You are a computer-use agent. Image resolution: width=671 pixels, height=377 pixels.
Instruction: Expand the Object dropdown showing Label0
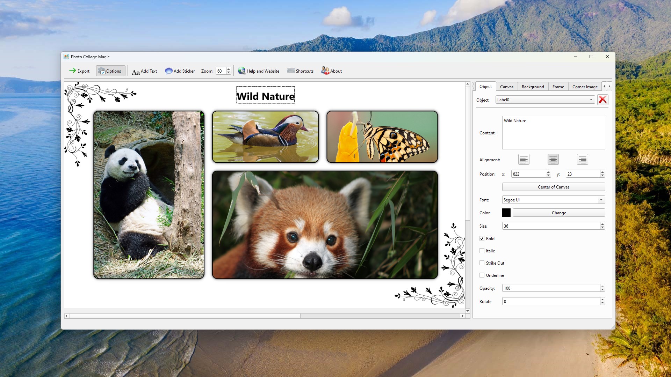545,100
